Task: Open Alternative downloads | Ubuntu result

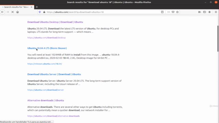Action: pyautogui.click(x=46, y=100)
